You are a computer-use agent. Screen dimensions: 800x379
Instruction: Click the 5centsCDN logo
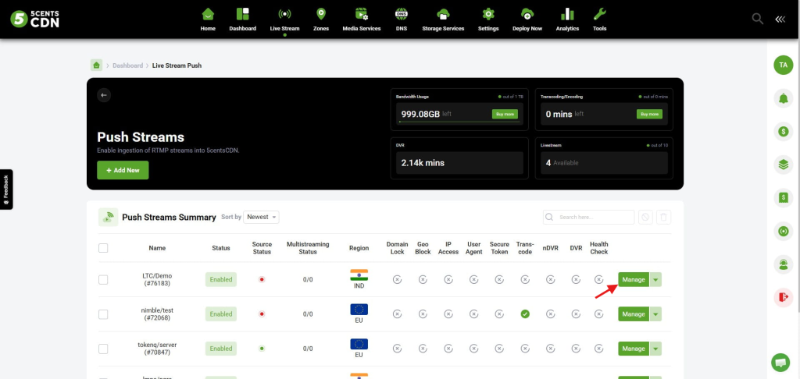(x=34, y=19)
